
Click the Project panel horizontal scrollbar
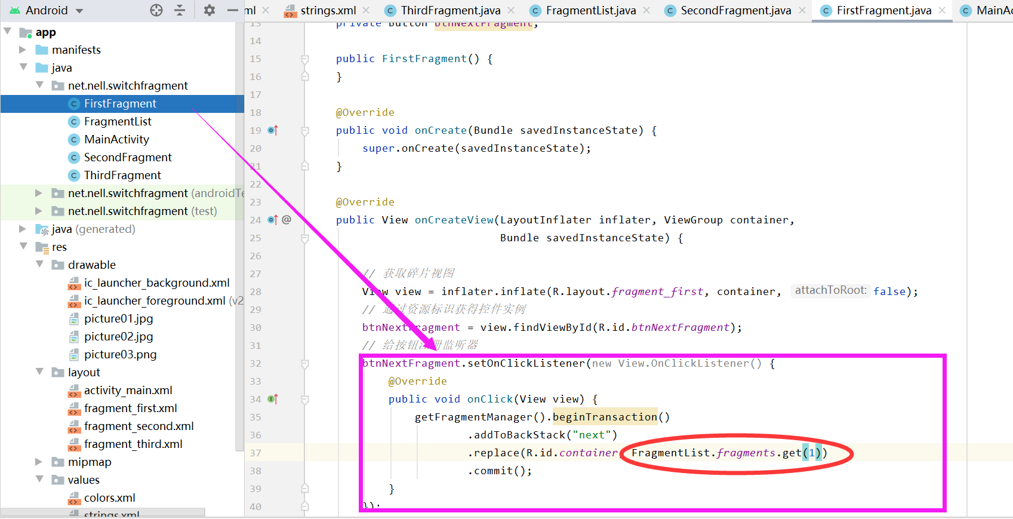[103, 512]
